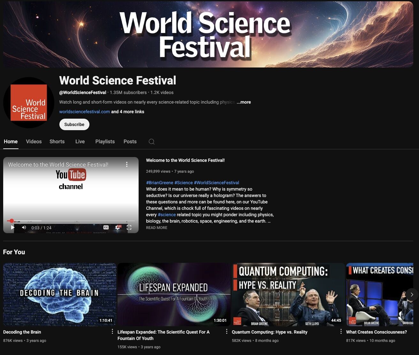The height and width of the screenshot is (355, 419).
Task: Switch to the Home tab
Action: (x=11, y=141)
